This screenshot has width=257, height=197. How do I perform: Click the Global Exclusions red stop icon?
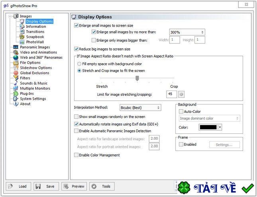(16, 73)
